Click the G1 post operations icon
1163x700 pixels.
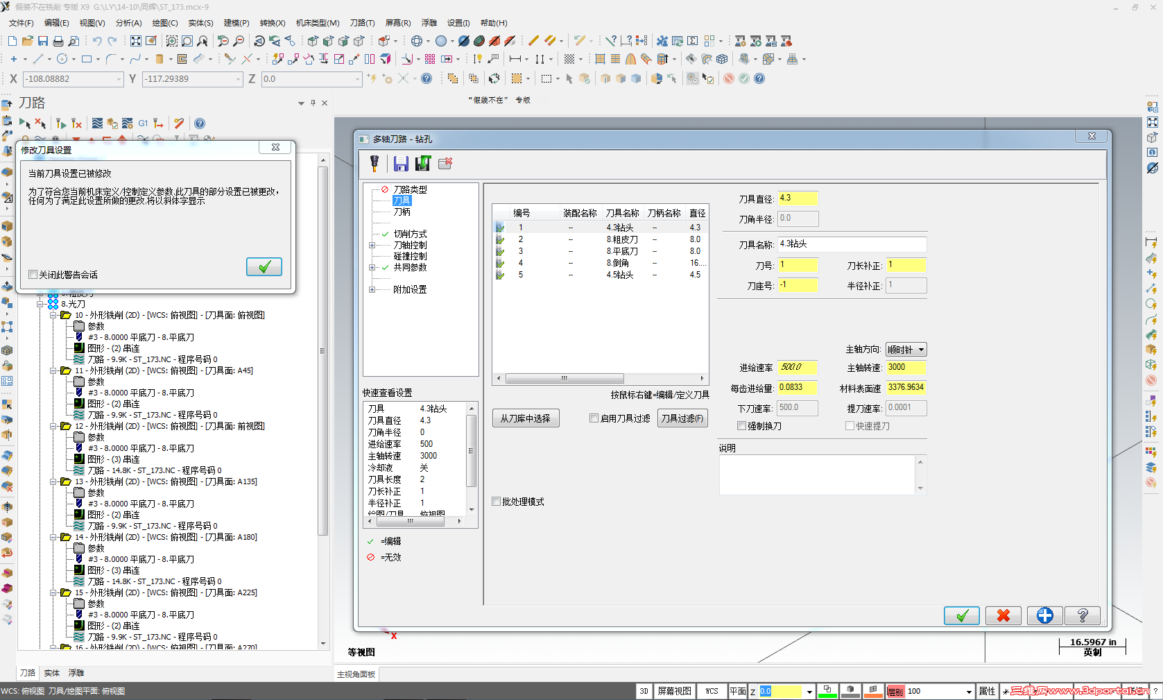143,123
